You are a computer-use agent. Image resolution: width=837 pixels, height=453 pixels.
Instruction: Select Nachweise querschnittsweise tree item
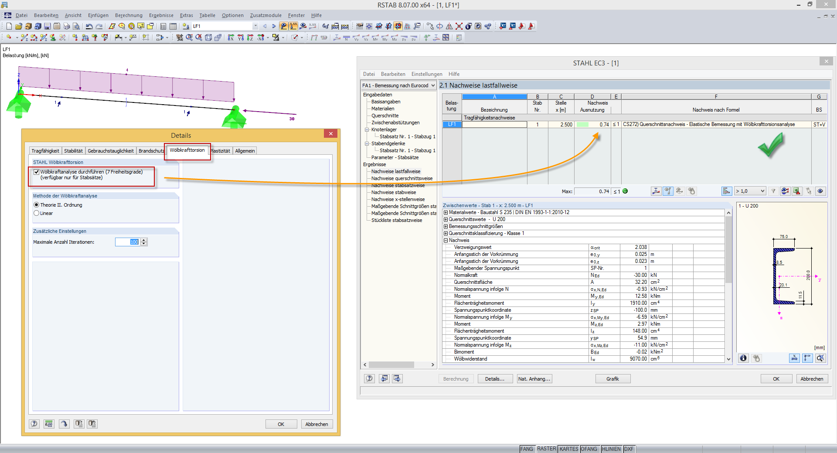402,178
